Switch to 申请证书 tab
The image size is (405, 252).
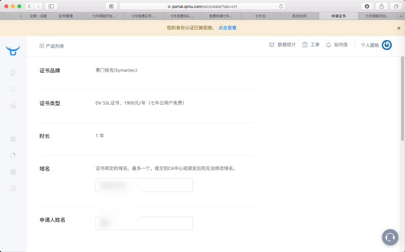click(338, 16)
